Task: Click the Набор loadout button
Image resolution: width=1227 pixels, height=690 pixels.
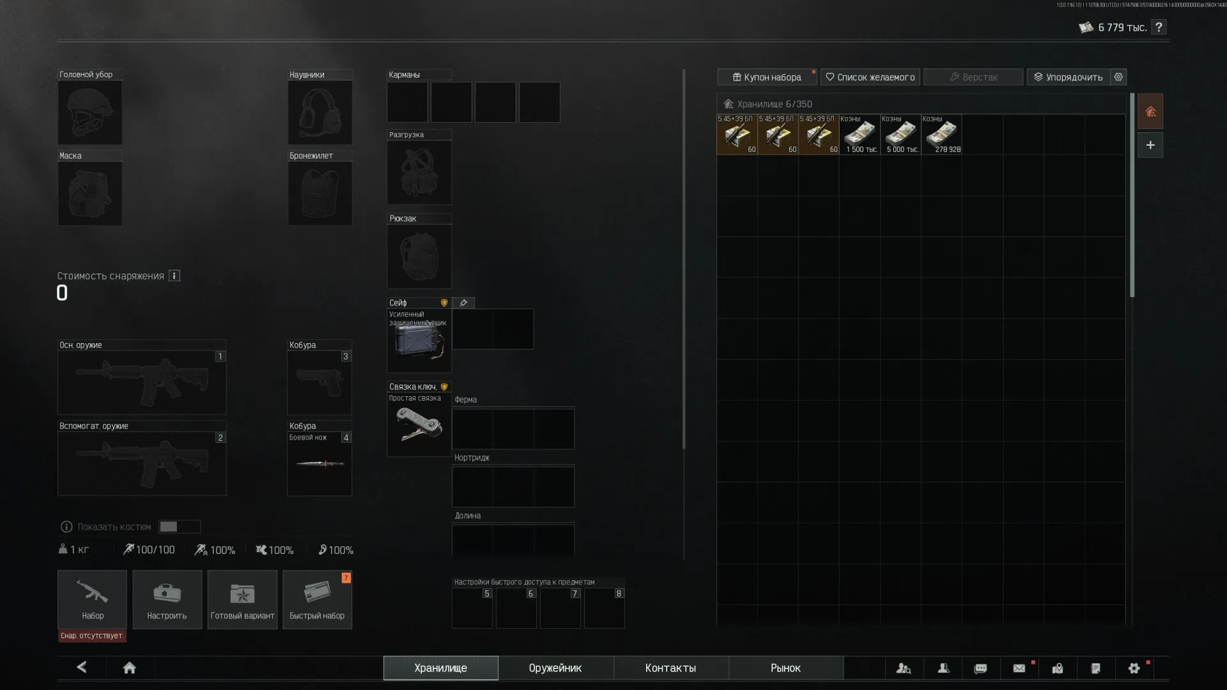Action: click(x=93, y=599)
